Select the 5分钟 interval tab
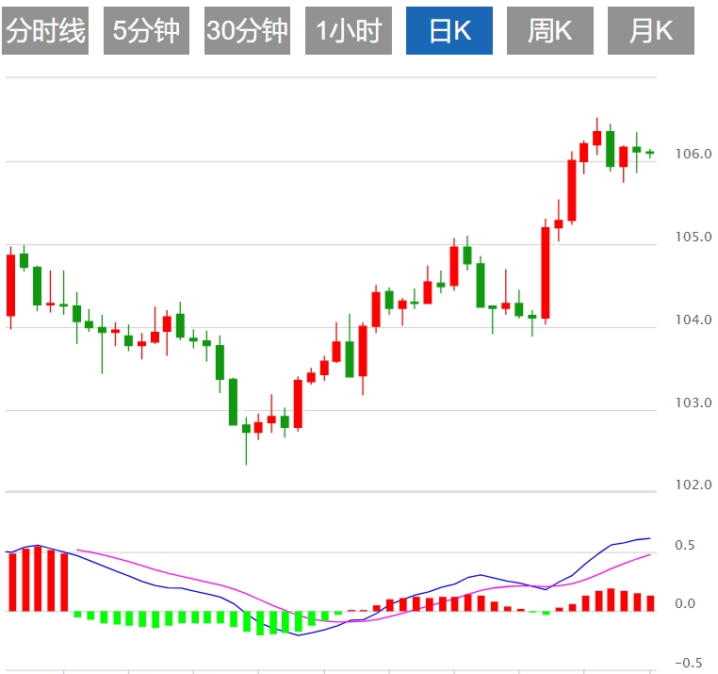This screenshot has width=718, height=674. 146,31
